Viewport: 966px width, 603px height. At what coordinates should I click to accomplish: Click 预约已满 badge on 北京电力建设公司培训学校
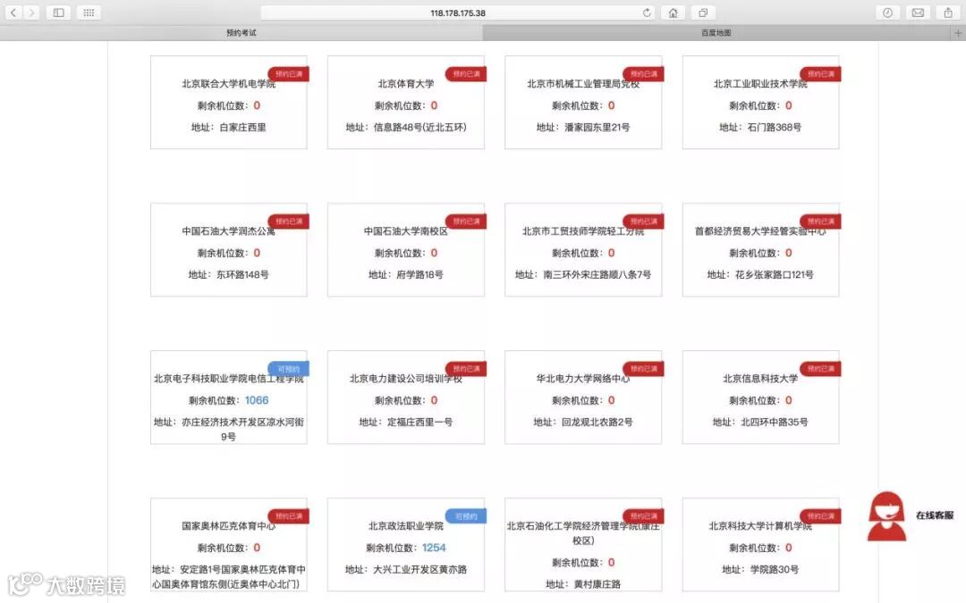466,369
